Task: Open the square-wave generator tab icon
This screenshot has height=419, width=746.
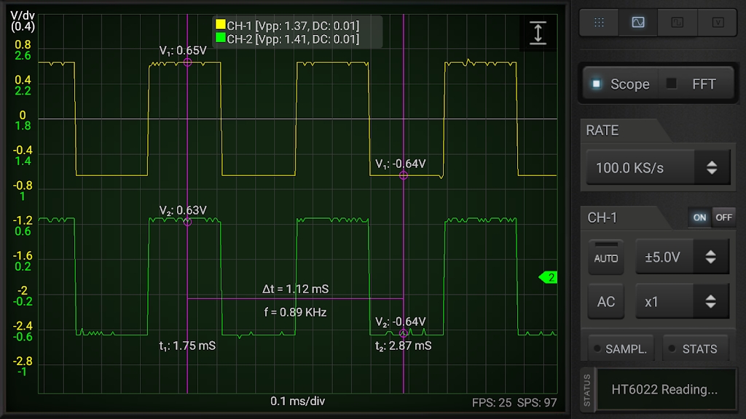Action: (x=677, y=23)
